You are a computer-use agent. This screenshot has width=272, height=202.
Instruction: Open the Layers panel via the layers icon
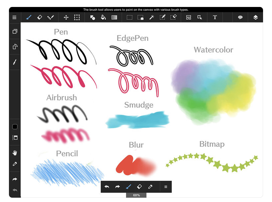click(256, 17)
